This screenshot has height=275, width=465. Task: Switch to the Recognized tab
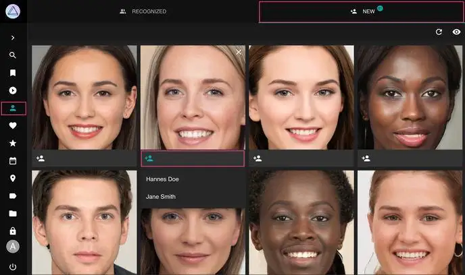point(143,11)
